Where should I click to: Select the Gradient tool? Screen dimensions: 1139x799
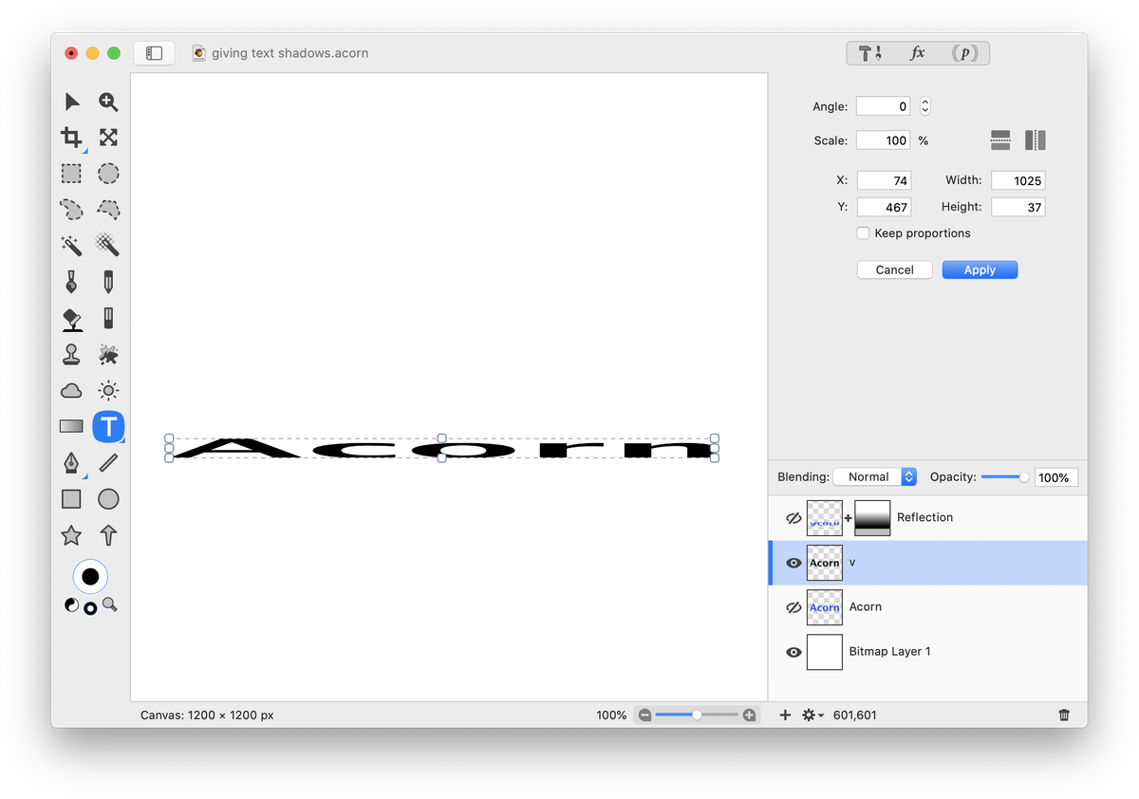coord(72,426)
